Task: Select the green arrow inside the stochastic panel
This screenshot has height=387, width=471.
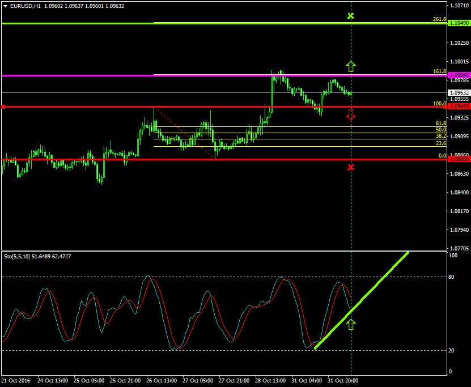Action: pyautogui.click(x=351, y=323)
